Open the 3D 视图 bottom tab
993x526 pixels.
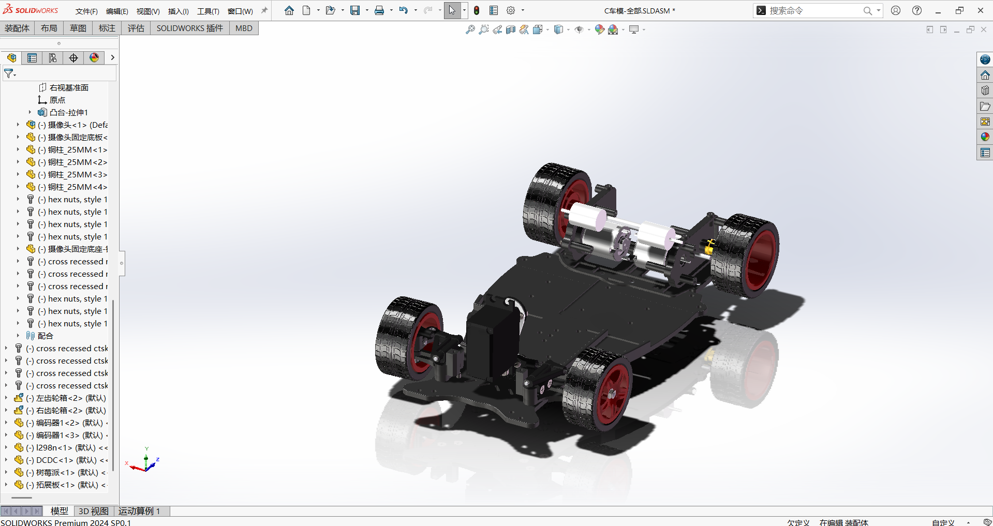point(94,511)
